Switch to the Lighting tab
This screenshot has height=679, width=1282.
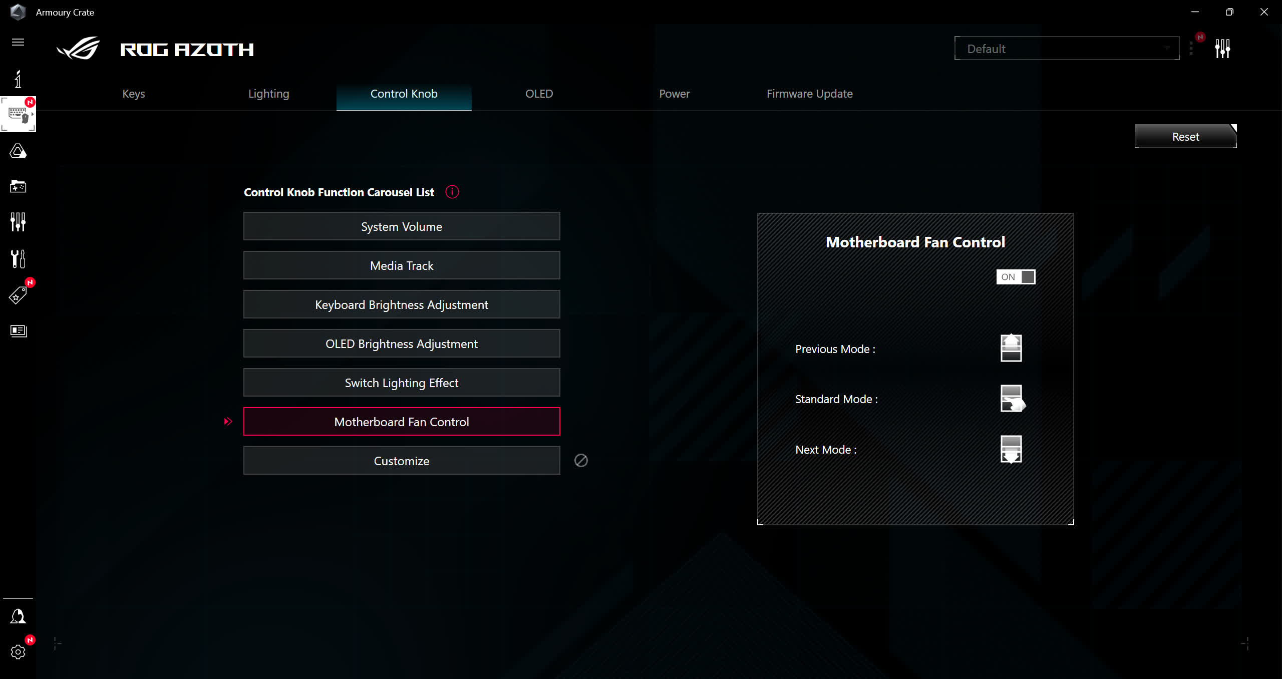pyautogui.click(x=268, y=94)
